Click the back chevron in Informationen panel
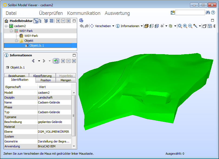219x159 pixels. coord(34,61)
